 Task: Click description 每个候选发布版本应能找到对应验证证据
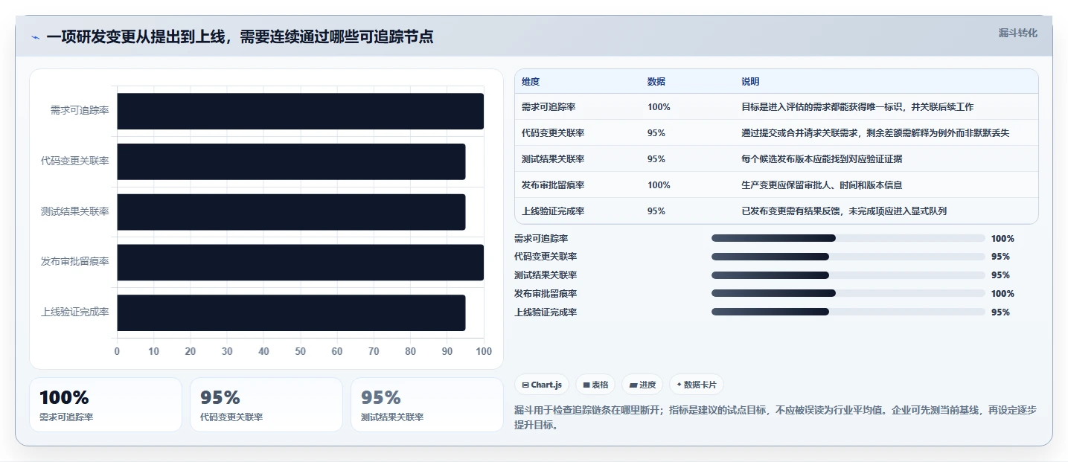(x=822, y=159)
